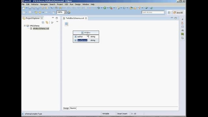
Task: Click capture screenshot icon beside zoom box
Action: (69, 12)
